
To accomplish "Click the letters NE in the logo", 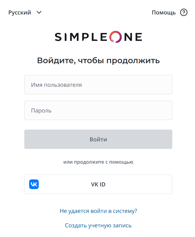I will pos(134,37).
